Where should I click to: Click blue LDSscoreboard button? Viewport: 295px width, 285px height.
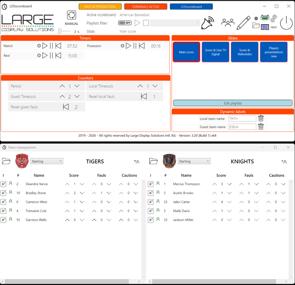coord(191,7)
